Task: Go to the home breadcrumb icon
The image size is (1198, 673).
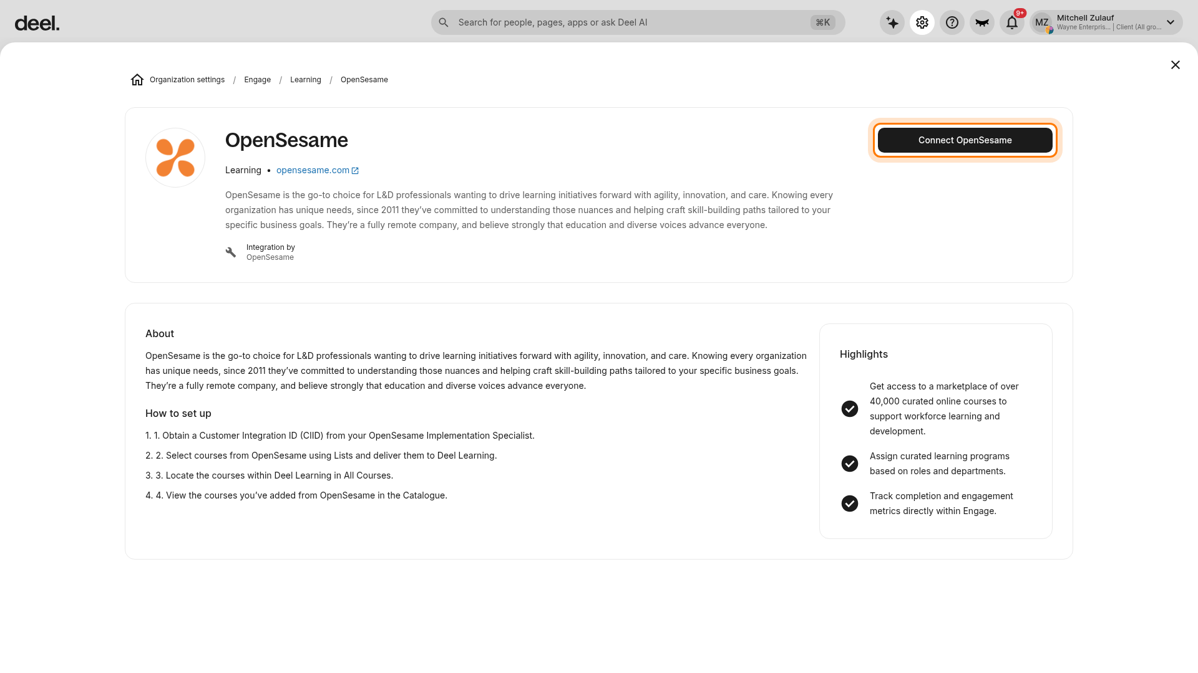Action: [137, 80]
